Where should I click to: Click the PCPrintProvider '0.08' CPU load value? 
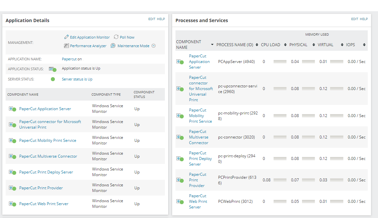coord(267,180)
